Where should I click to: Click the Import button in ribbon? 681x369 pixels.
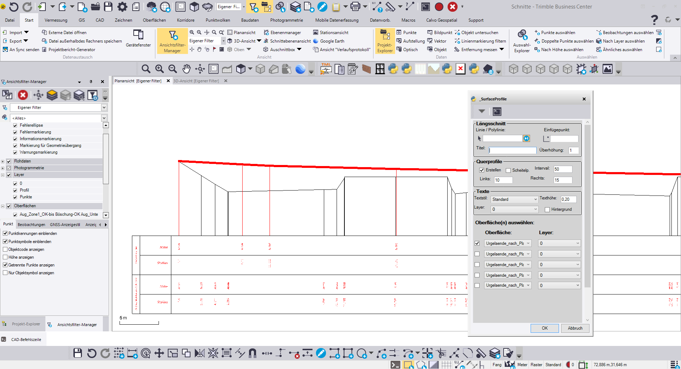coord(16,33)
